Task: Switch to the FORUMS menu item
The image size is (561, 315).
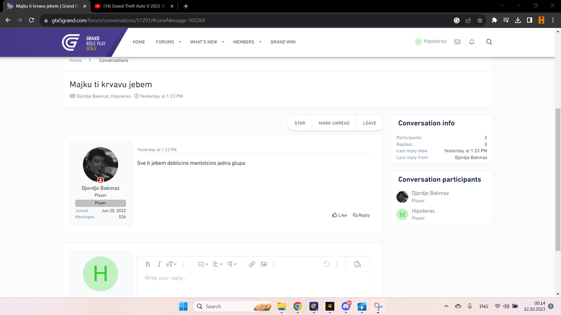Action: point(164,42)
